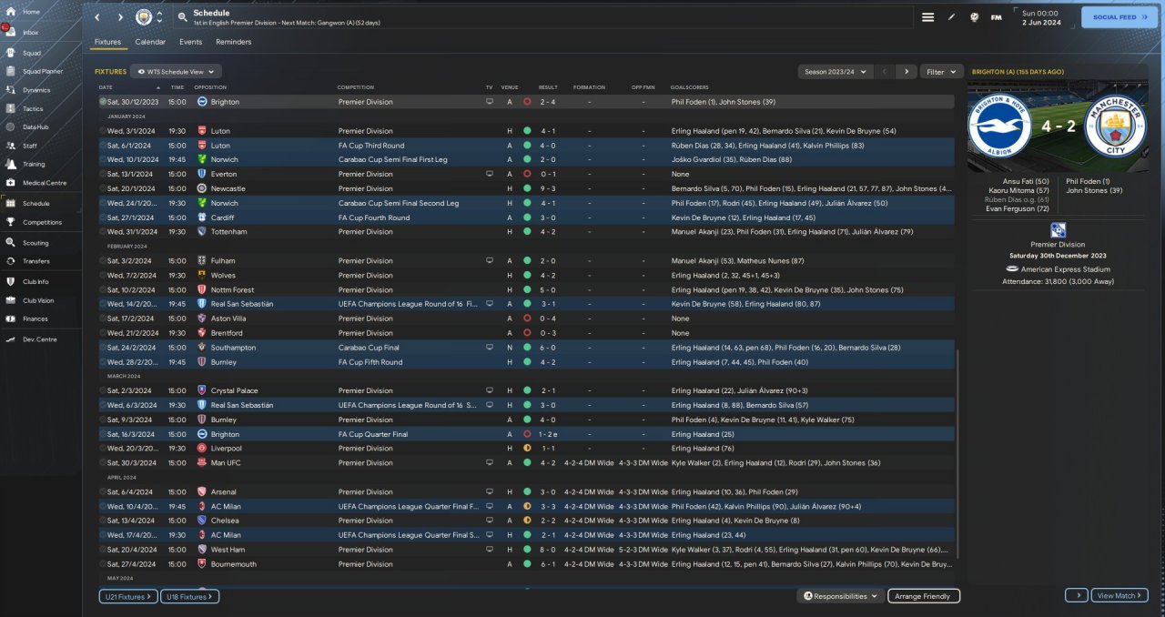Image resolution: width=1165 pixels, height=617 pixels.
Task: Open the Scouting sidebar item
Action: [x=35, y=243]
